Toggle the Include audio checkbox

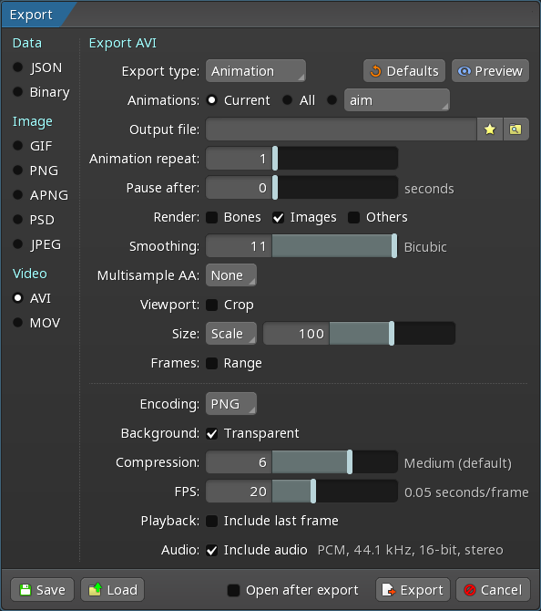tap(211, 550)
